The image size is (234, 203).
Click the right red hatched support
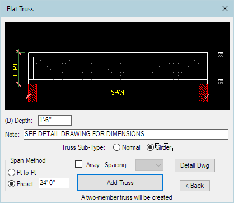click(x=203, y=93)
